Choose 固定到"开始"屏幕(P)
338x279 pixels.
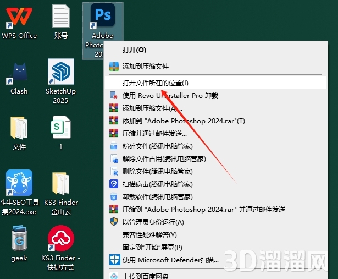pyautogui.click(x=215, y=247)
